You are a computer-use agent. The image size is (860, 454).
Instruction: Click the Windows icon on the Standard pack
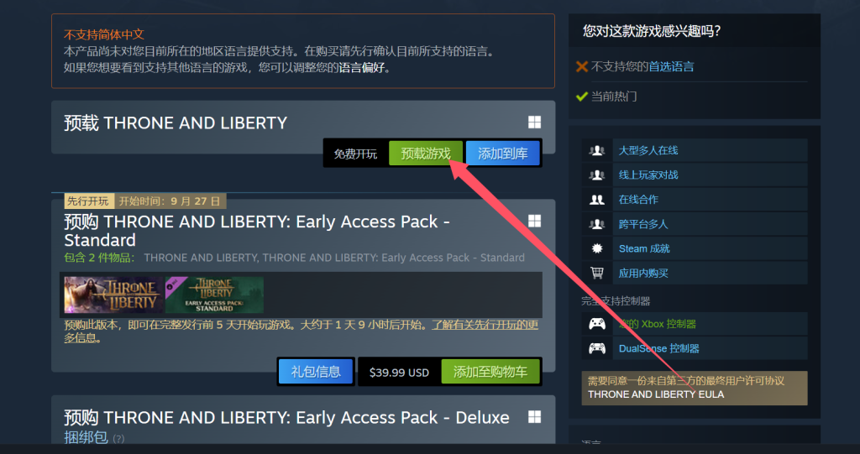click(x=534, y=221)
